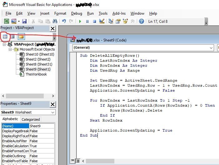The width and height of the screenshot is (219, 165).
Task: Click the Save icon in toolbar
Action: (24, 21)
